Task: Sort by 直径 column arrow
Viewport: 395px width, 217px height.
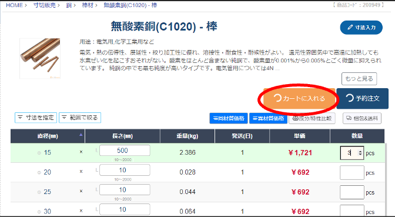Action: click(81, 135)
